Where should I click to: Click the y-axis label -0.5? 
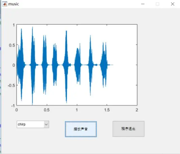(x=11, y=86)
